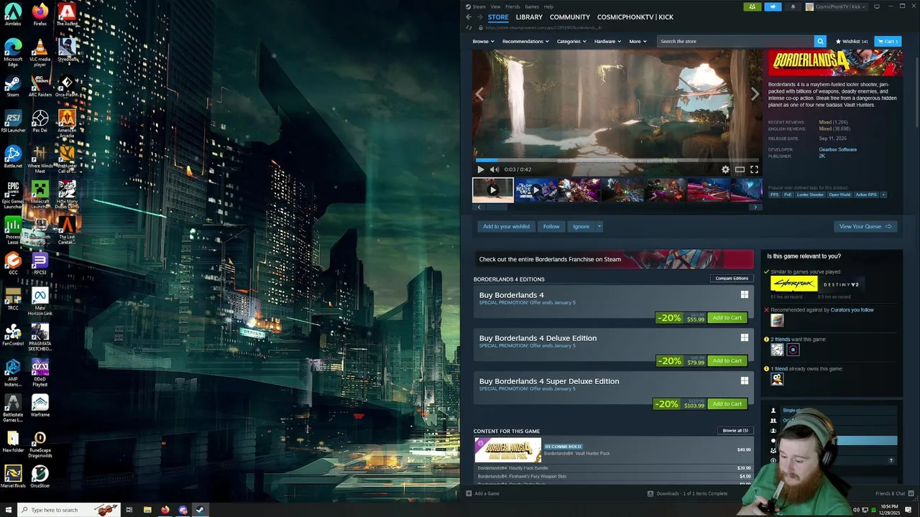Expand the arrow beside Ignore button
This screenshot has width=920, height=517.
click(x=599, y=227)
